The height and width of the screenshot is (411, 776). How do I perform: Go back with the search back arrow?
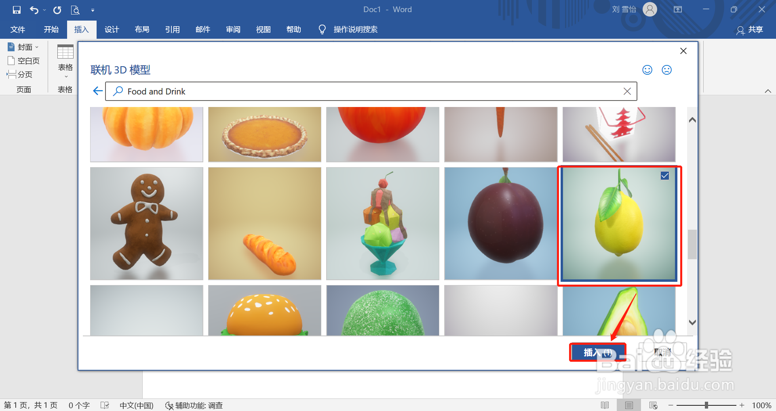tap(97, 91)
